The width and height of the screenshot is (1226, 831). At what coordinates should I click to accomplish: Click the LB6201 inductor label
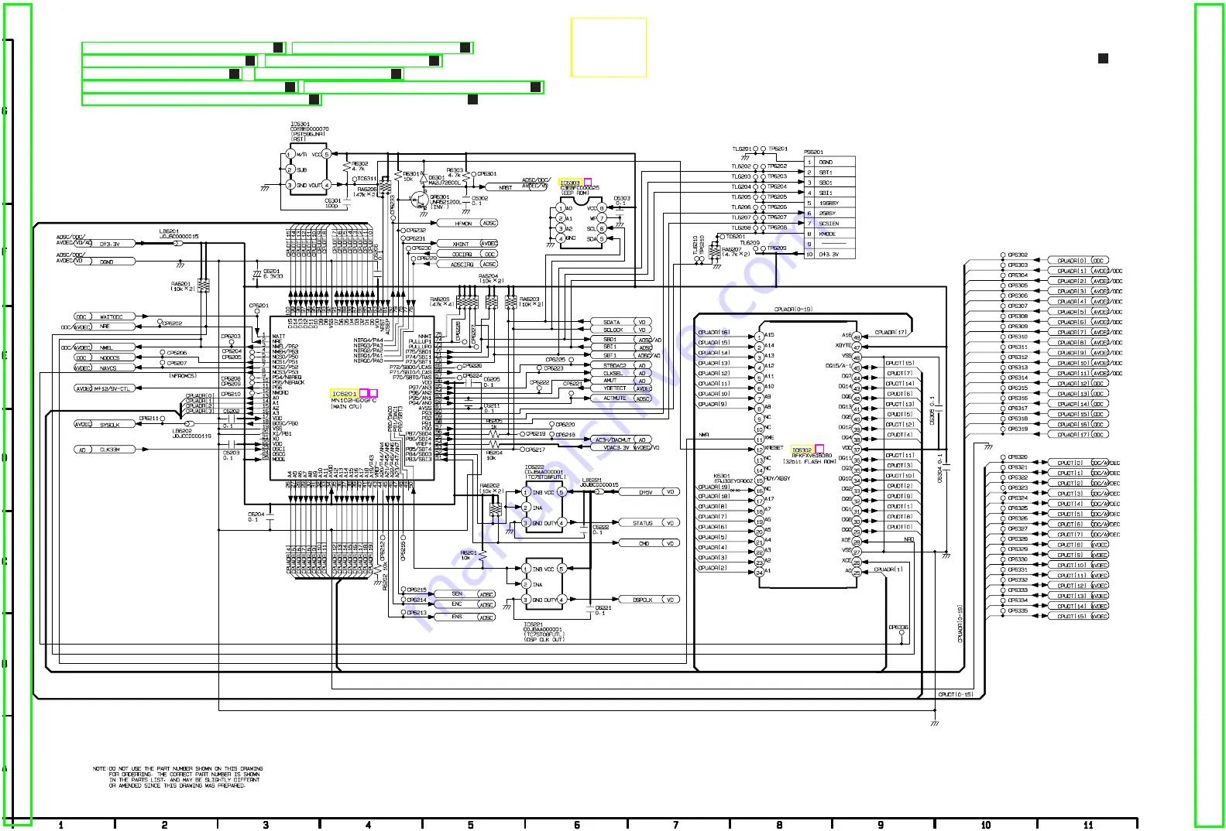click(x=169, y=231)
